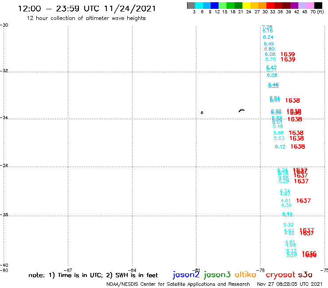Click the green 'jason3' satellite label
The image size is (328, 288).
(217, 275)
